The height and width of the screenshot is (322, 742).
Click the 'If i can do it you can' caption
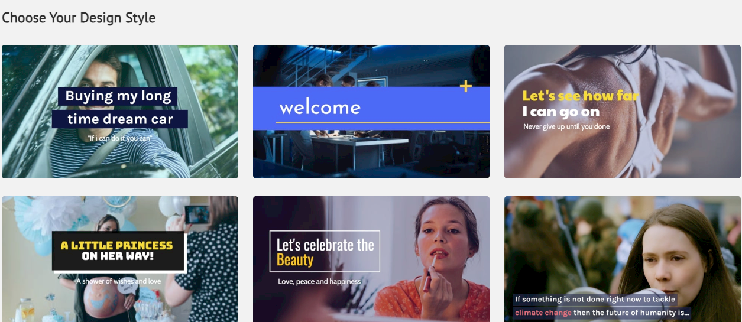tap(120, 138)
